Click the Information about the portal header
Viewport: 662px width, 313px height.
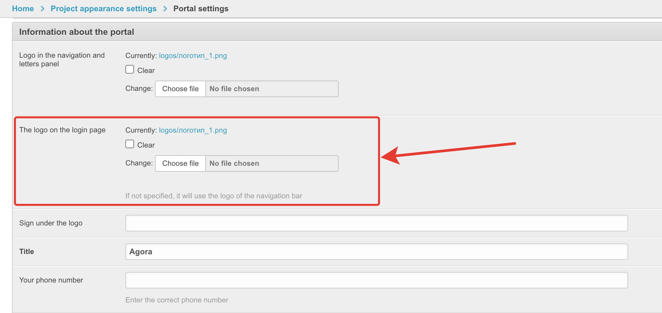click(x=77, y=32)
